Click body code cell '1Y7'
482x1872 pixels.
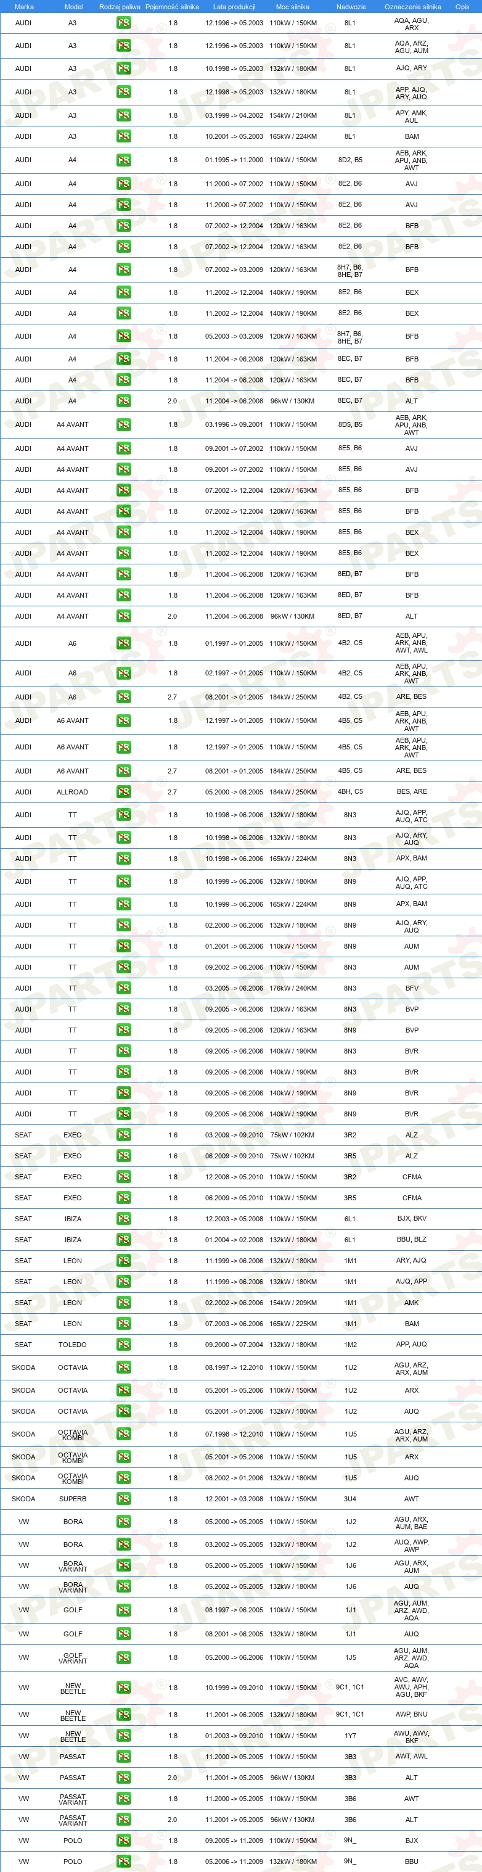point(350,1736)
